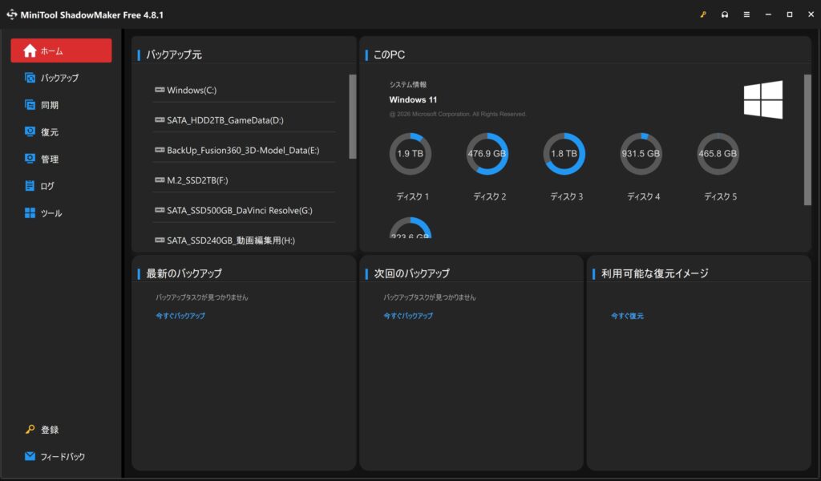Click the ディスク 2 usage ring (476.9 GB)
The image size is (821, 481).
coord(487,154)
